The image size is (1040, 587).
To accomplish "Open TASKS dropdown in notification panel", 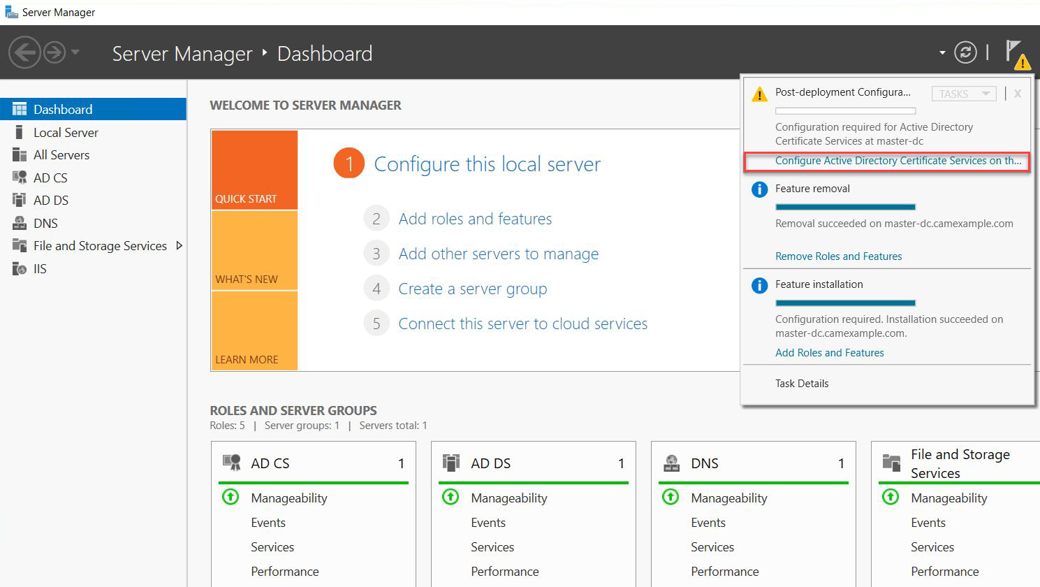I will (x=964, y=94).
